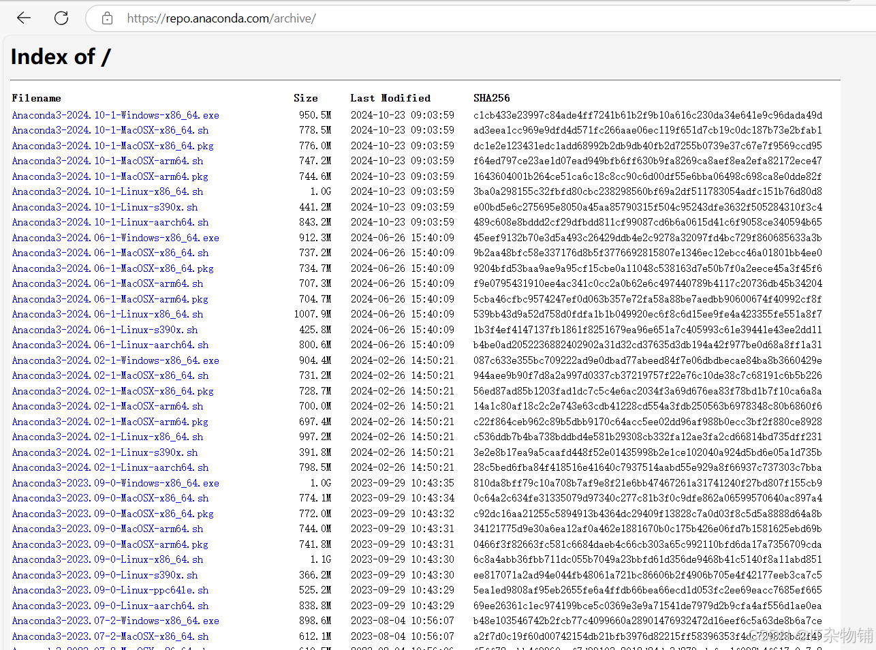Screen dimensions: 876x650
Task: Open Anaconda3-2024.10-1-MacOSX-x86_64.sh link
Action: coord(110,130)
